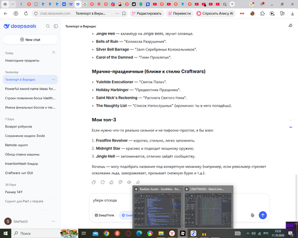Regenerate the response with the retry icon
Viewport: 298px width, 238px height.
[103, 182]
